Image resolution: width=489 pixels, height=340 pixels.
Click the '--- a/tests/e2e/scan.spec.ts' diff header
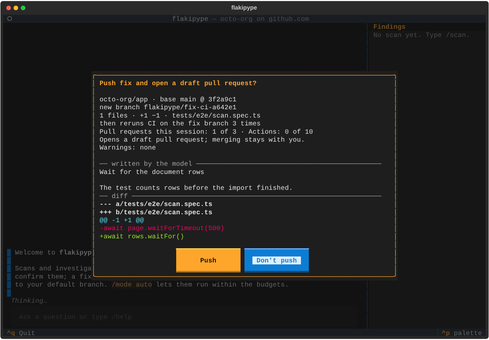coord(156,204)
